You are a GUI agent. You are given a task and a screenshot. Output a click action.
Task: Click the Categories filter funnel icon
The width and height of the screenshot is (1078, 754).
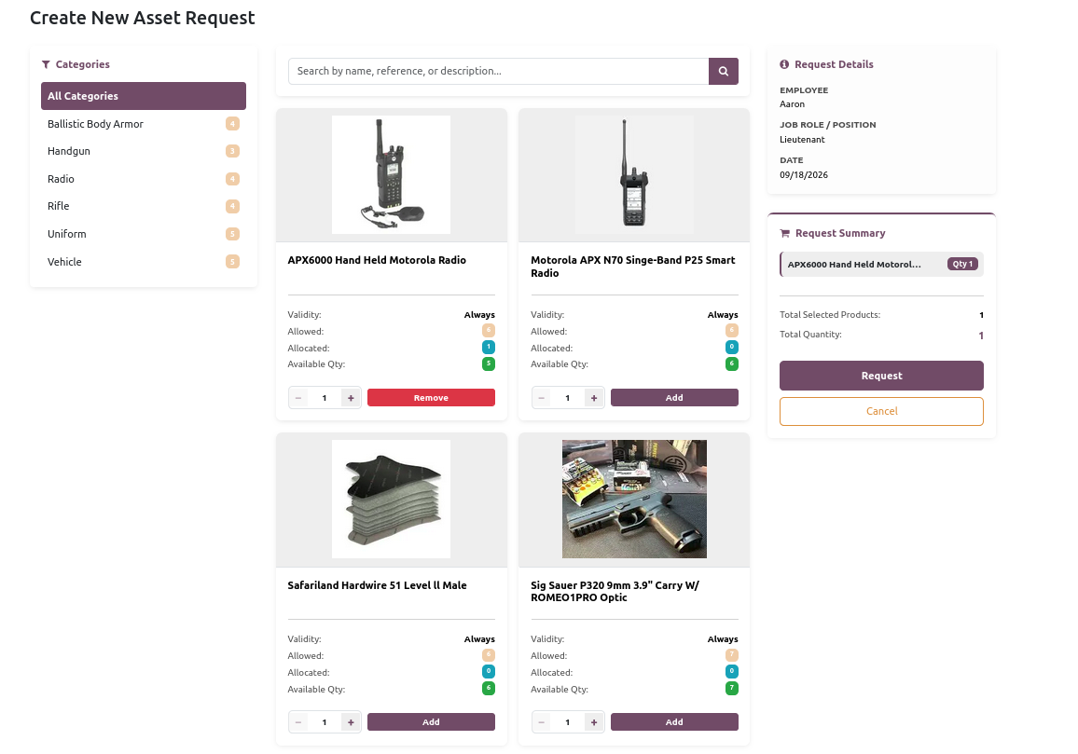coord(46,64)
